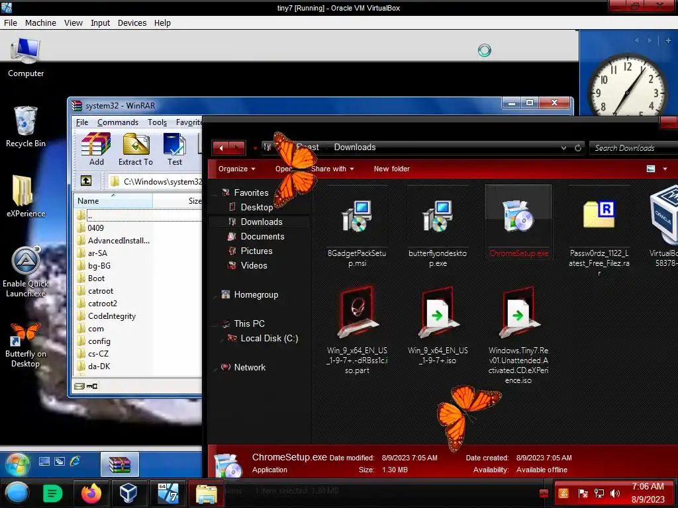Open the Share with dropdown
The width and height of the screenshot is (678, 508).
(332, 169)
